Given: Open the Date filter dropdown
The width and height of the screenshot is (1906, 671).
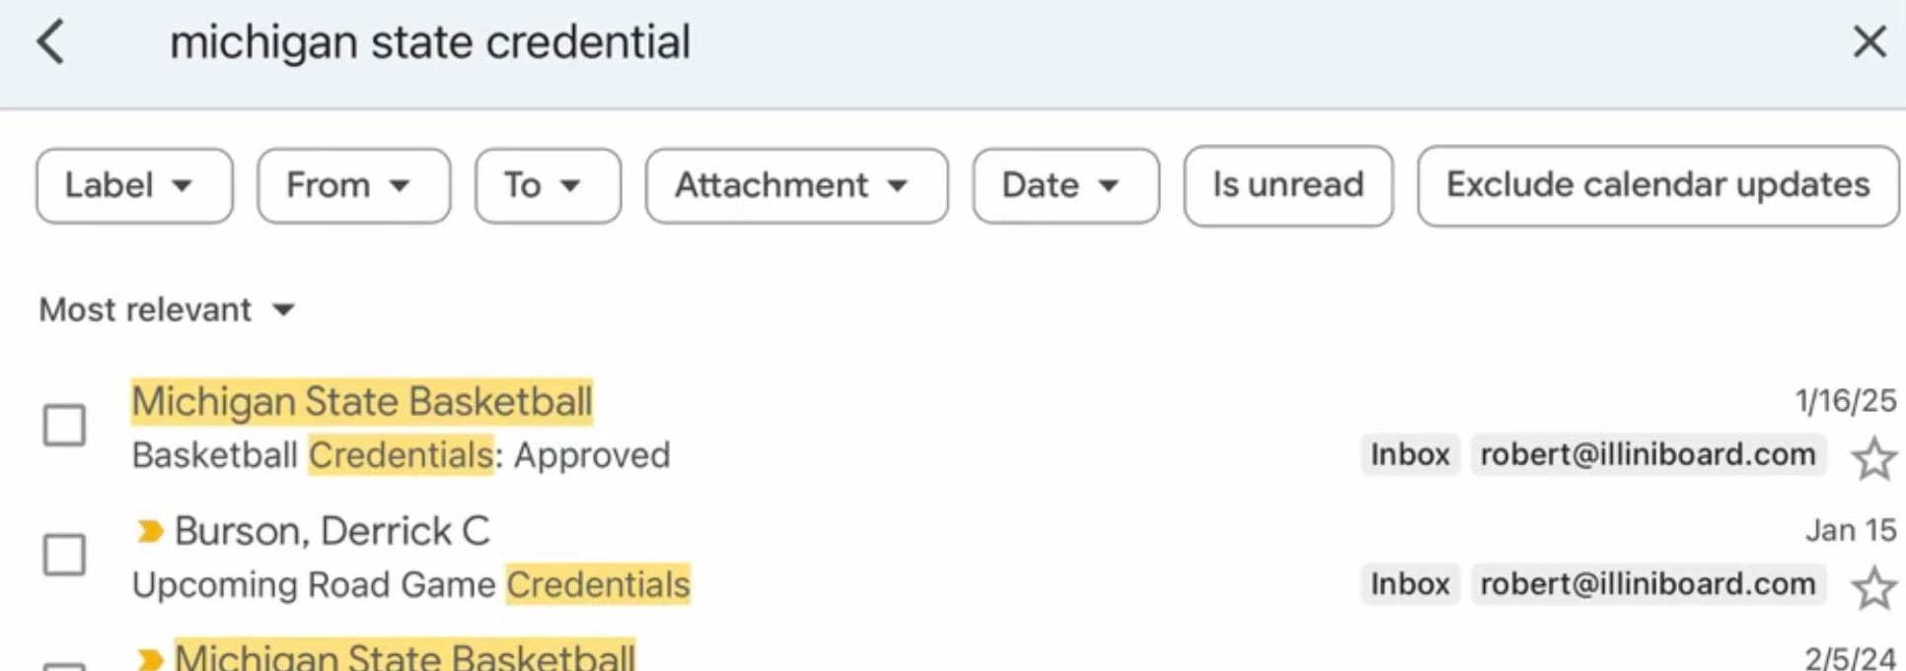Looking at the screenshot, I should [x=1064, y=186].
